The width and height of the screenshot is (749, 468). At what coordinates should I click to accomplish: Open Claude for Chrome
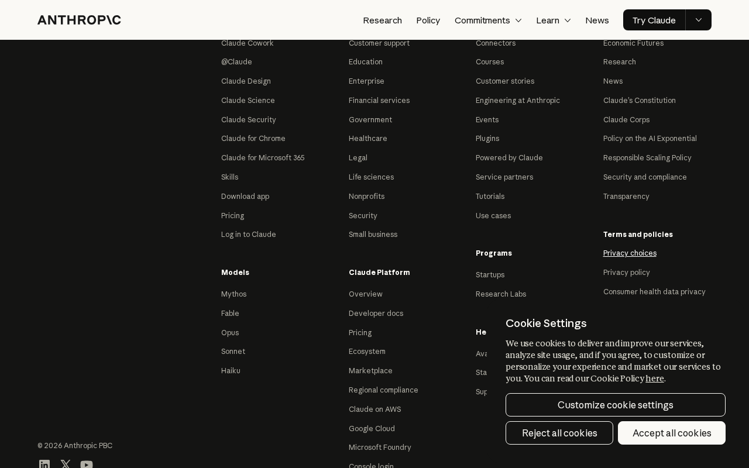pyautogui.click(x=253, y=138)
